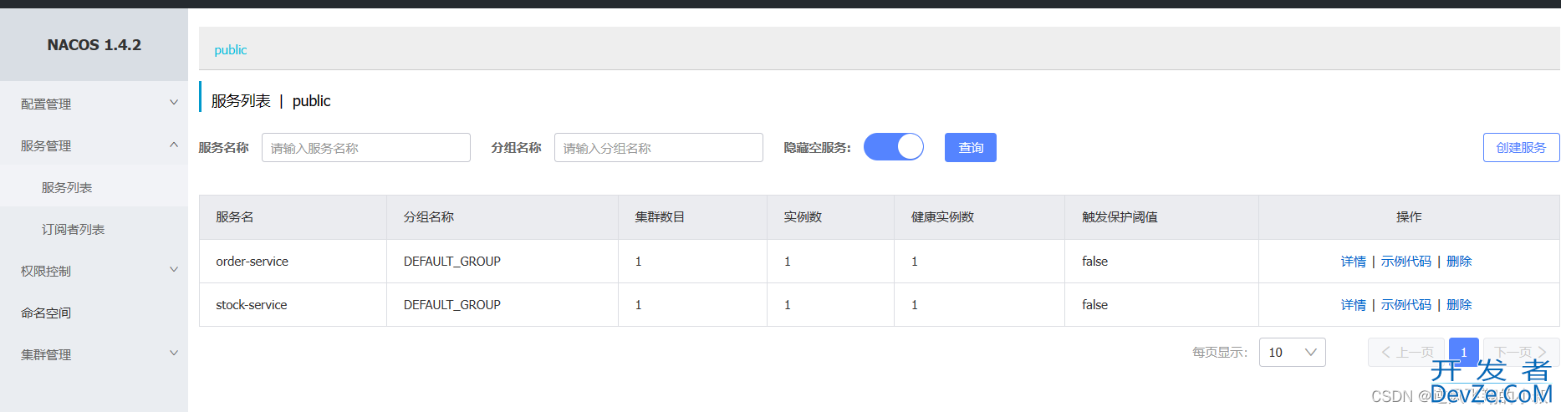Click DEFAULT_GROUP in the order-service row
This screenshot has height=412, width=1561.
click(452, 262)
